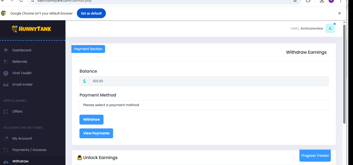Click the Viral Toolkit exclamation icon
The image size is (353, 165).
[x=6, y=73]
